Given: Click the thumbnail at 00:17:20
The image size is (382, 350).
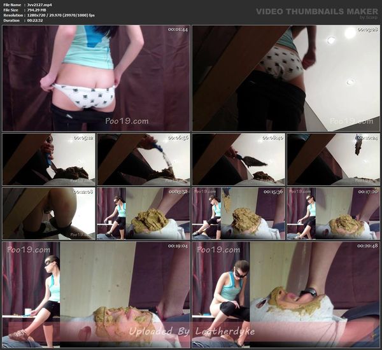Looking at the screenshot, I should coord(333,213).
